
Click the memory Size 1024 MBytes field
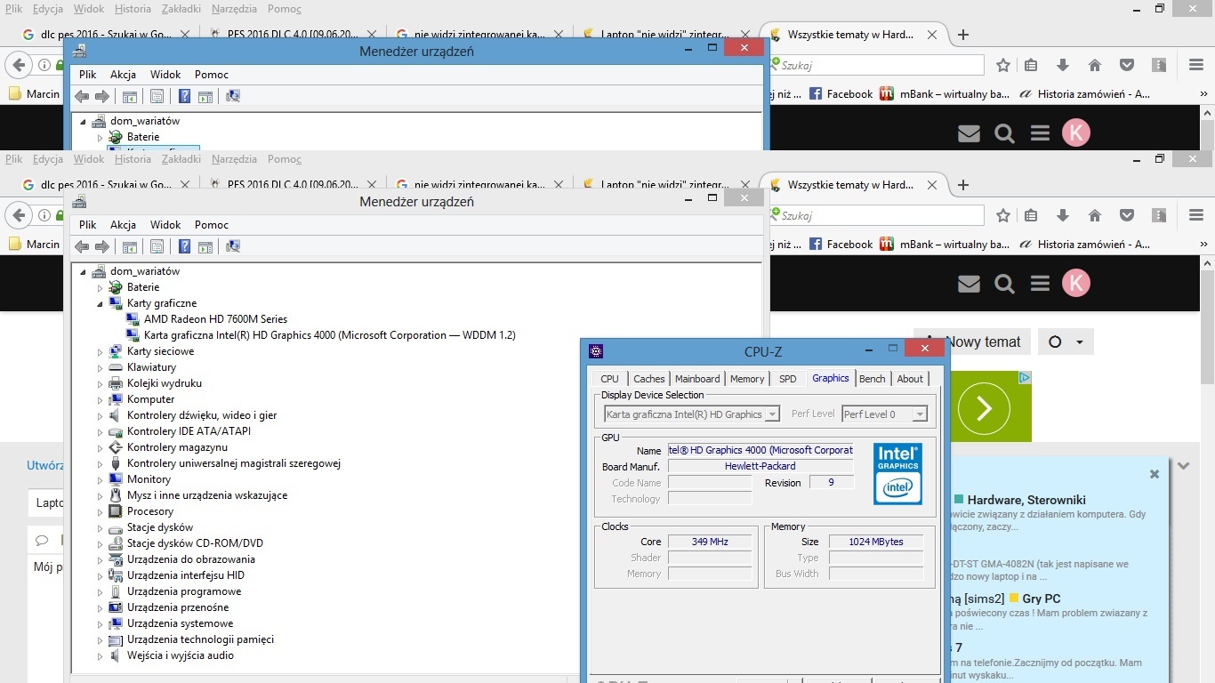pos(876,542)
